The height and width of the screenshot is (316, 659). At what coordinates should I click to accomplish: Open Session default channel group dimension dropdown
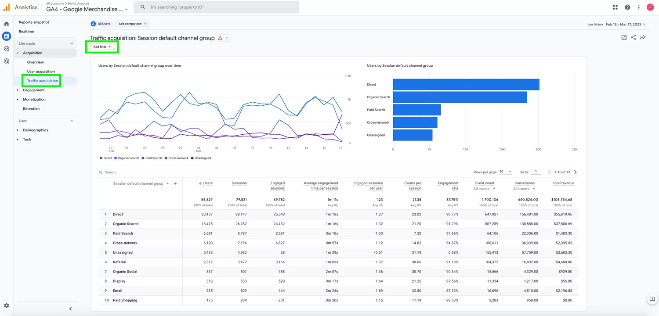coord(141,183)
